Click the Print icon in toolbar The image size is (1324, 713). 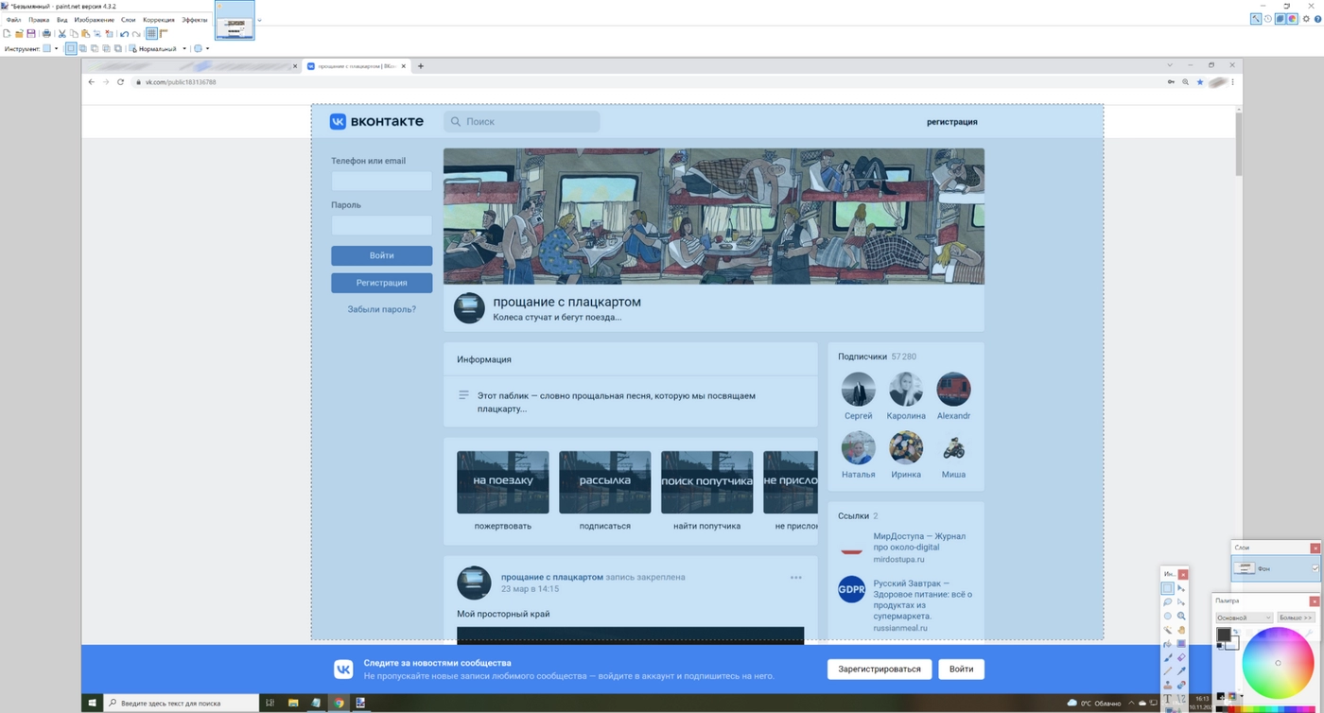[46, 34]
